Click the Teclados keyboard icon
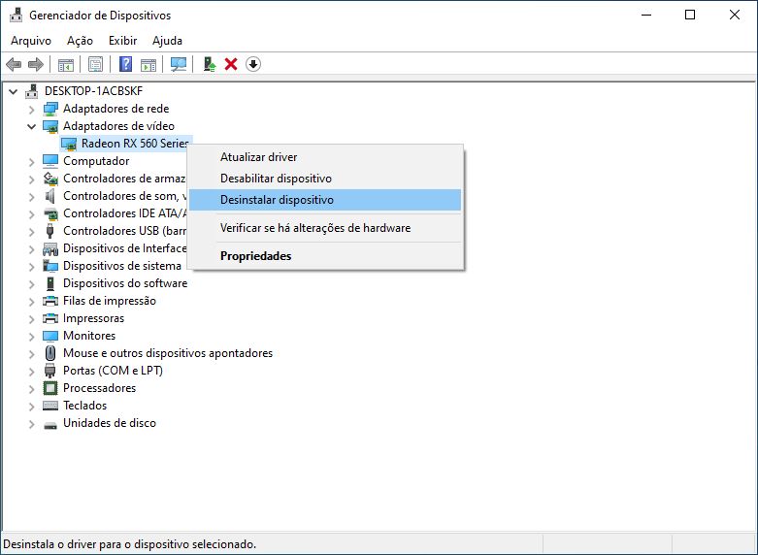The width and height of the screenshot is (758, 555). coord(50,406)
